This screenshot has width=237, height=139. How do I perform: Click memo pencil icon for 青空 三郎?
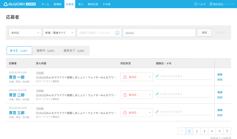point(157,112)
